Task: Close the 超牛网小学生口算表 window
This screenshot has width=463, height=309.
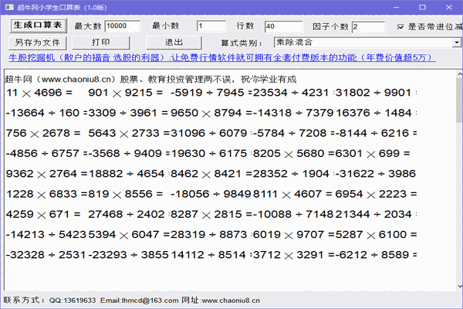Action: [x=449, y=7]
